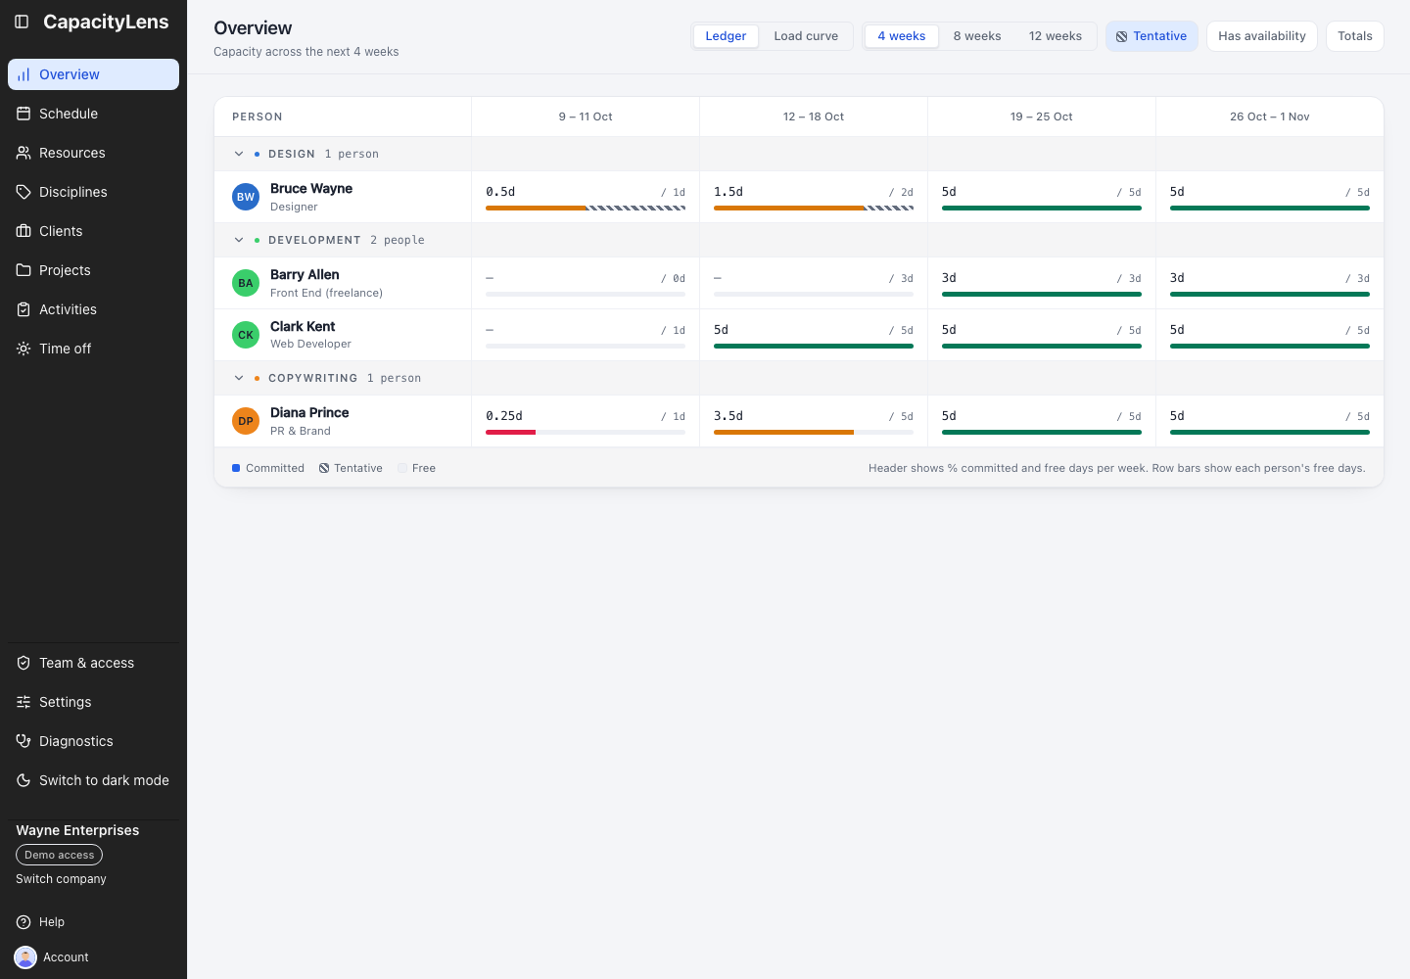This screenshot has height=979, width=1410.
Task: Click the Time off sun icon
Action: coord(23,349)
